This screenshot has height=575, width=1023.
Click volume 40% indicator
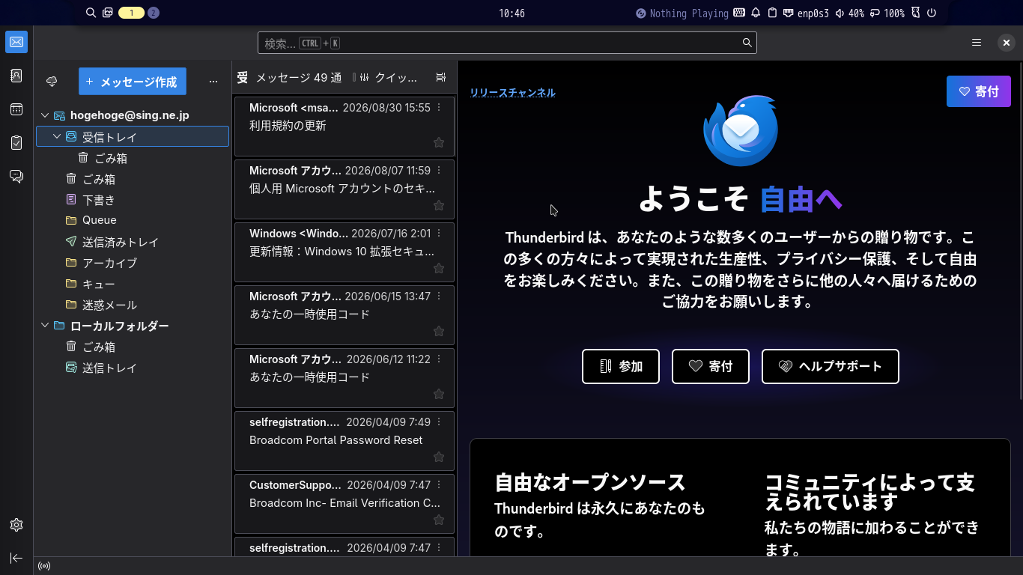tap(850, 13)
